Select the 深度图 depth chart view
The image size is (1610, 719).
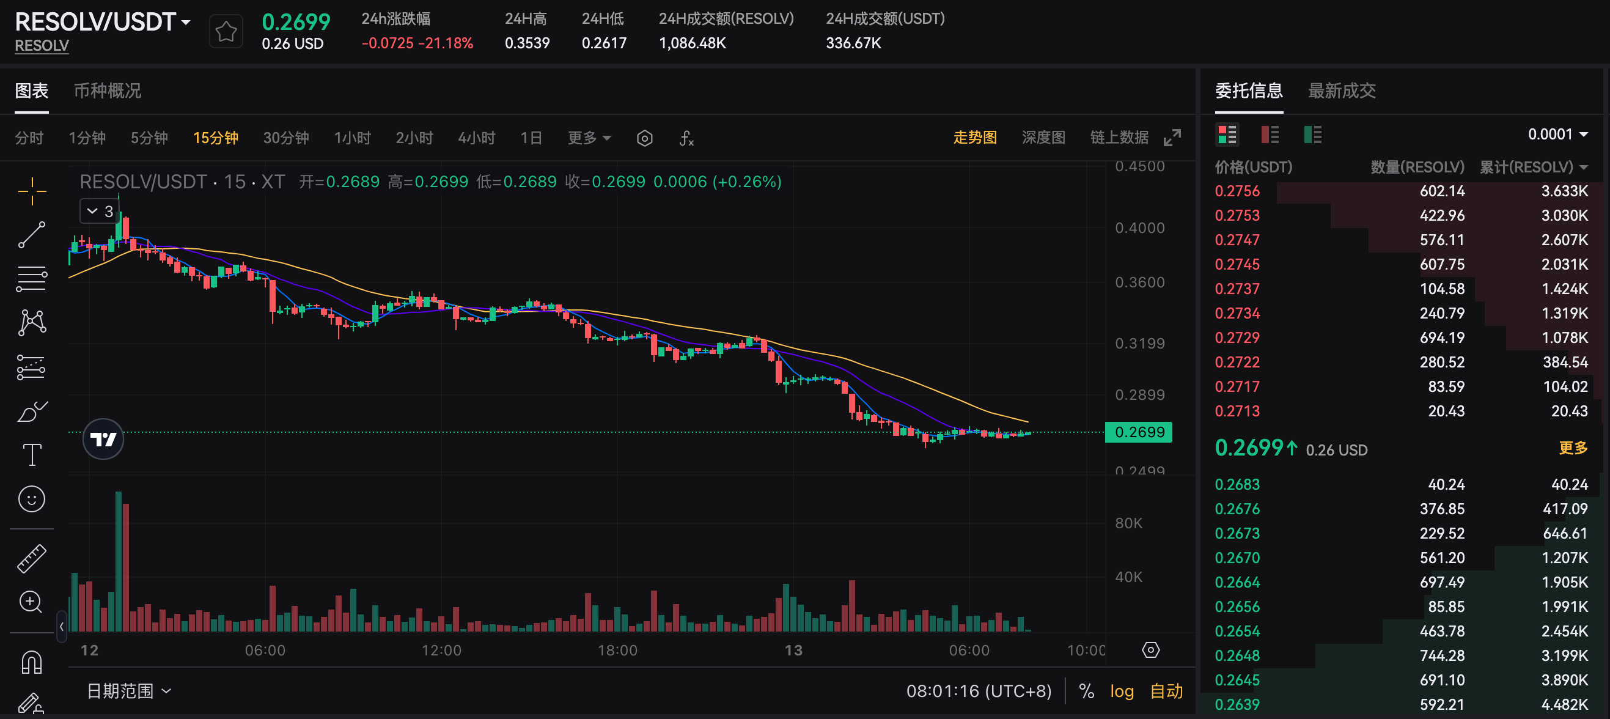(1043, 138)
